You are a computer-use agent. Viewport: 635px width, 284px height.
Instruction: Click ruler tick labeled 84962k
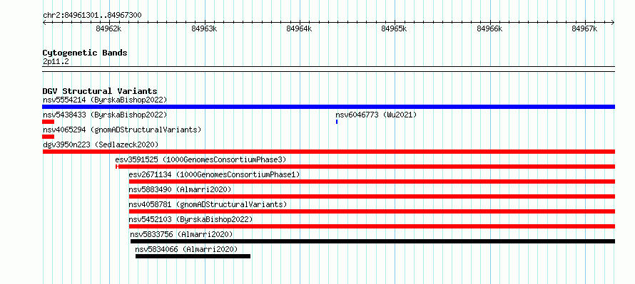coord(108,28)
